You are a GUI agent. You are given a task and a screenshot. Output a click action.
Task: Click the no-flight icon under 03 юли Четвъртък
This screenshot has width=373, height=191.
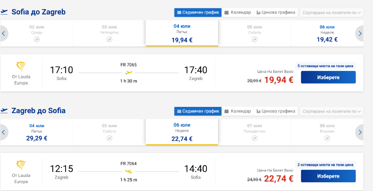tap(109, 39)
